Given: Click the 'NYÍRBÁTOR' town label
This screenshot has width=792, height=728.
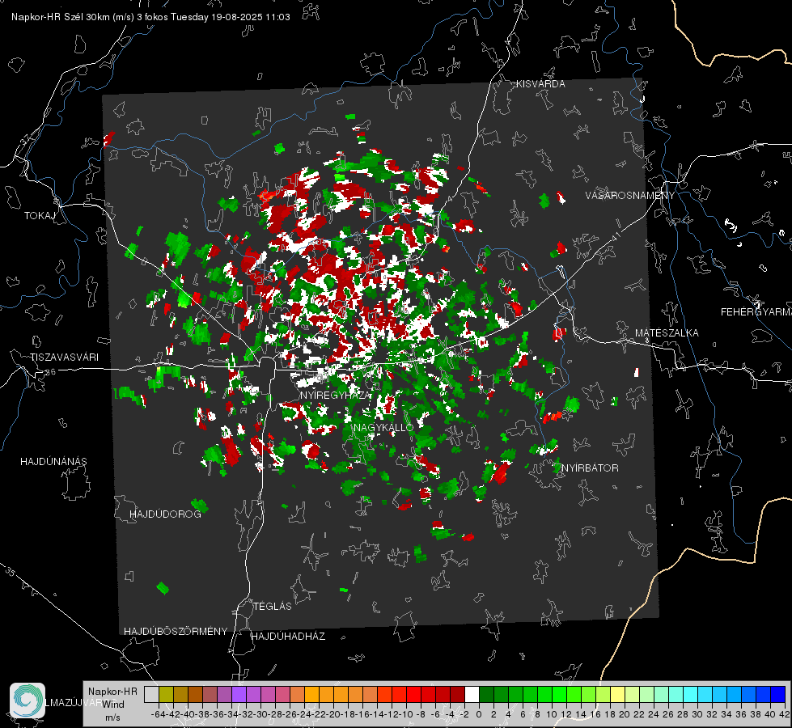Looking at the screenshot, I should 590,468.
